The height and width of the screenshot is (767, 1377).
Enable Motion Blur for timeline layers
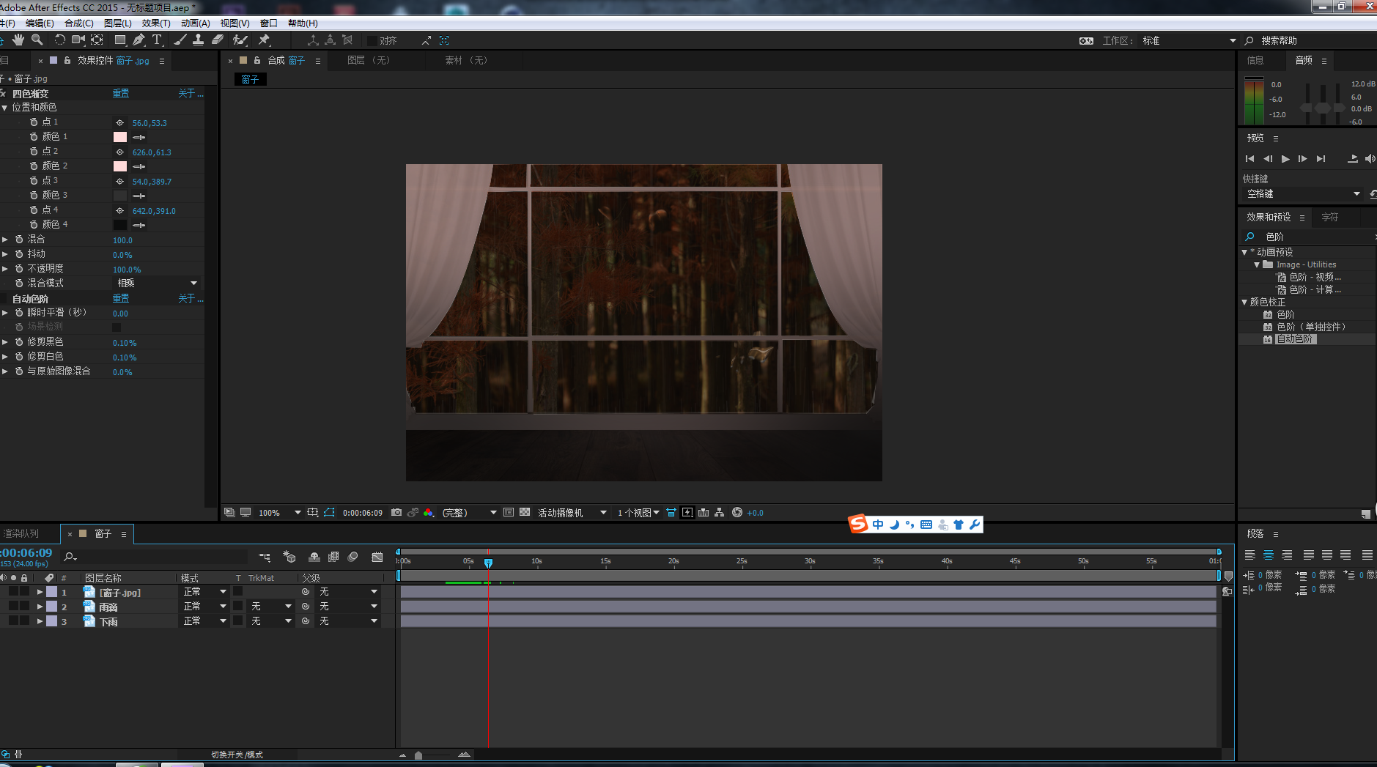(x=352, y=557)
